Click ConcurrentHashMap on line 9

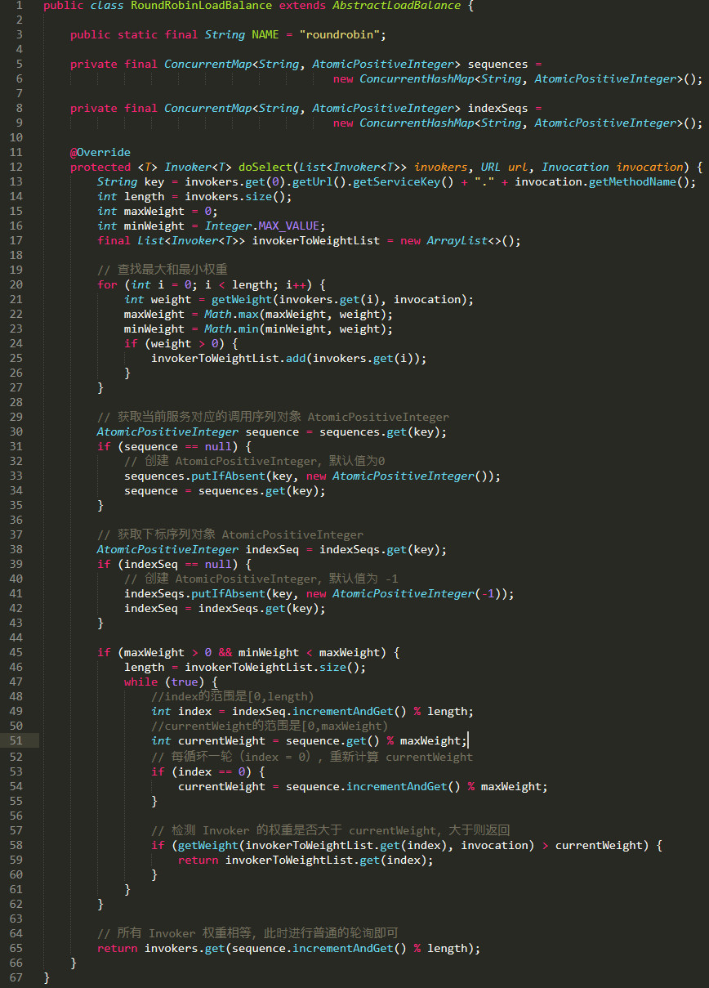417,123
